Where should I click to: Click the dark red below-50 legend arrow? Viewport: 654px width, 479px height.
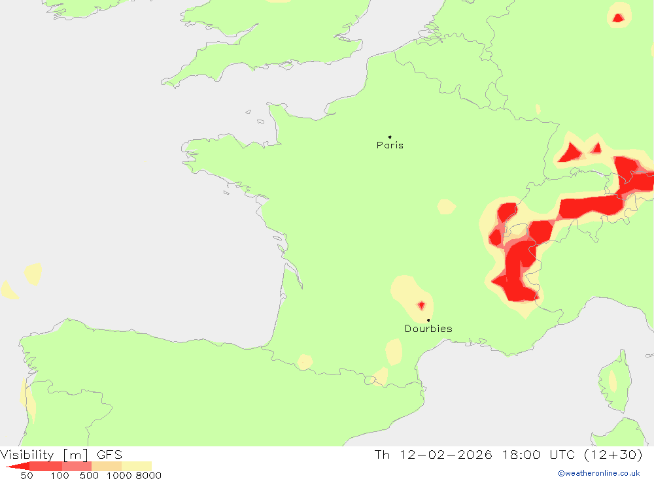click(x=18, y=466)
